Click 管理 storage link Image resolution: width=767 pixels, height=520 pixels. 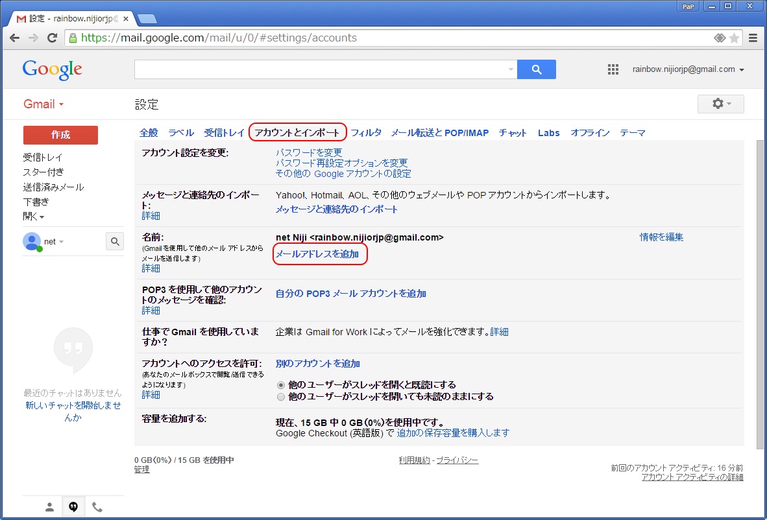coord(142,469)
